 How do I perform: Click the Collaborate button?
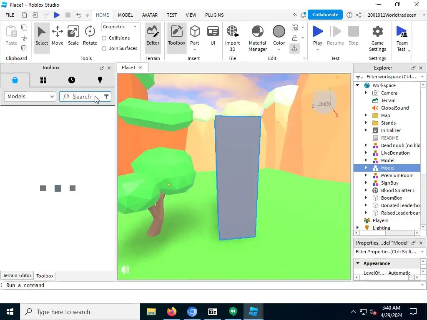click(x=325, y=15)
